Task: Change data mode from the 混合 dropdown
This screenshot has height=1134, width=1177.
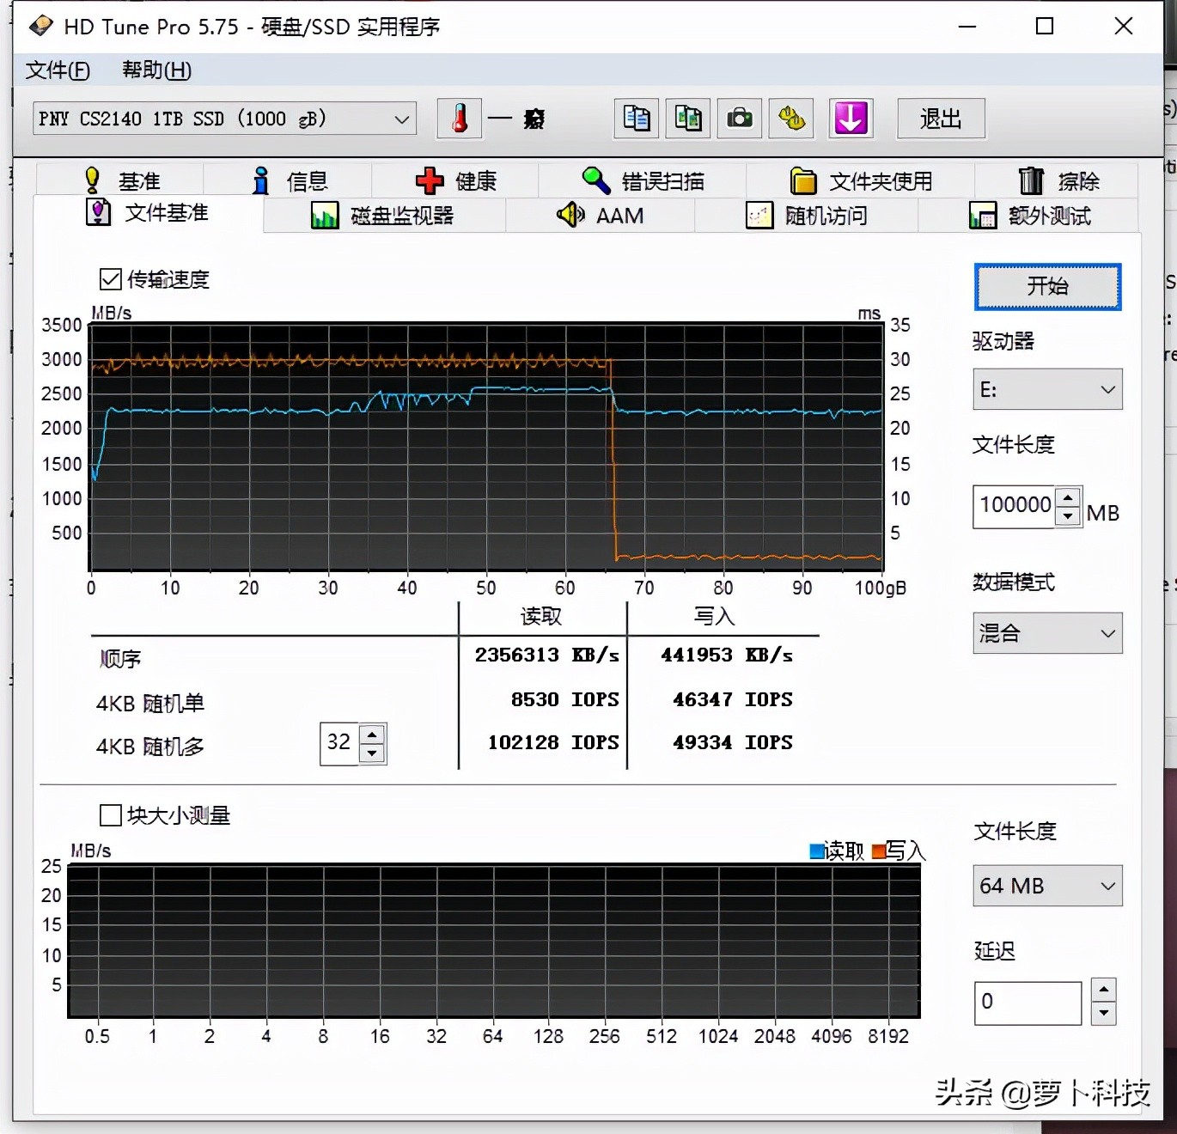Action: pos(1047,632)
